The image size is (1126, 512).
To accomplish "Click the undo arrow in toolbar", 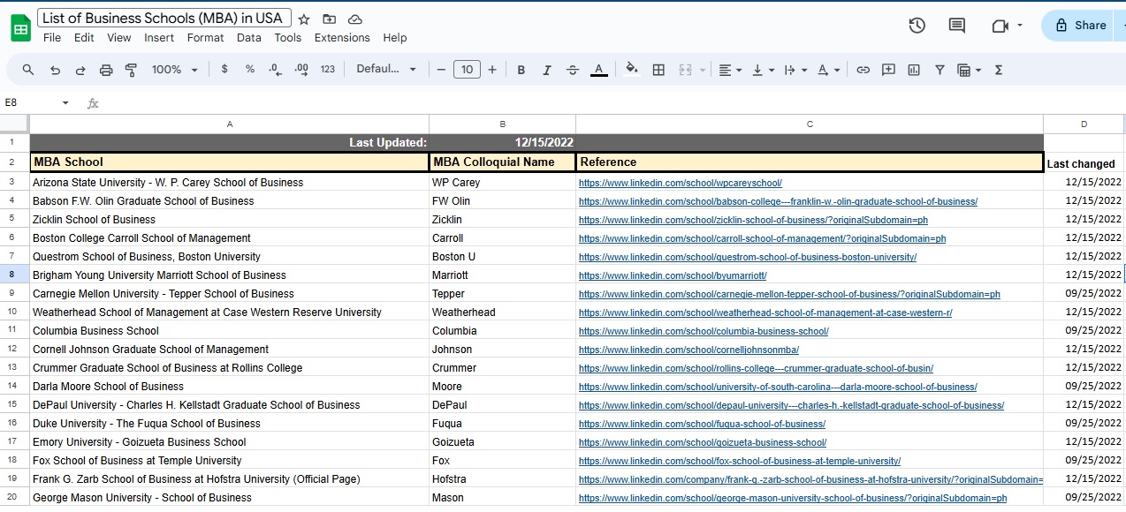I will click(55, 70).
